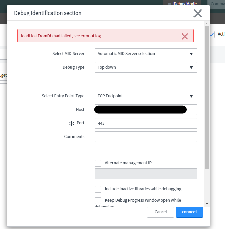Expand the Debug Type dropdown
This screenshot has height=229, width=225.
click(146, 67)
